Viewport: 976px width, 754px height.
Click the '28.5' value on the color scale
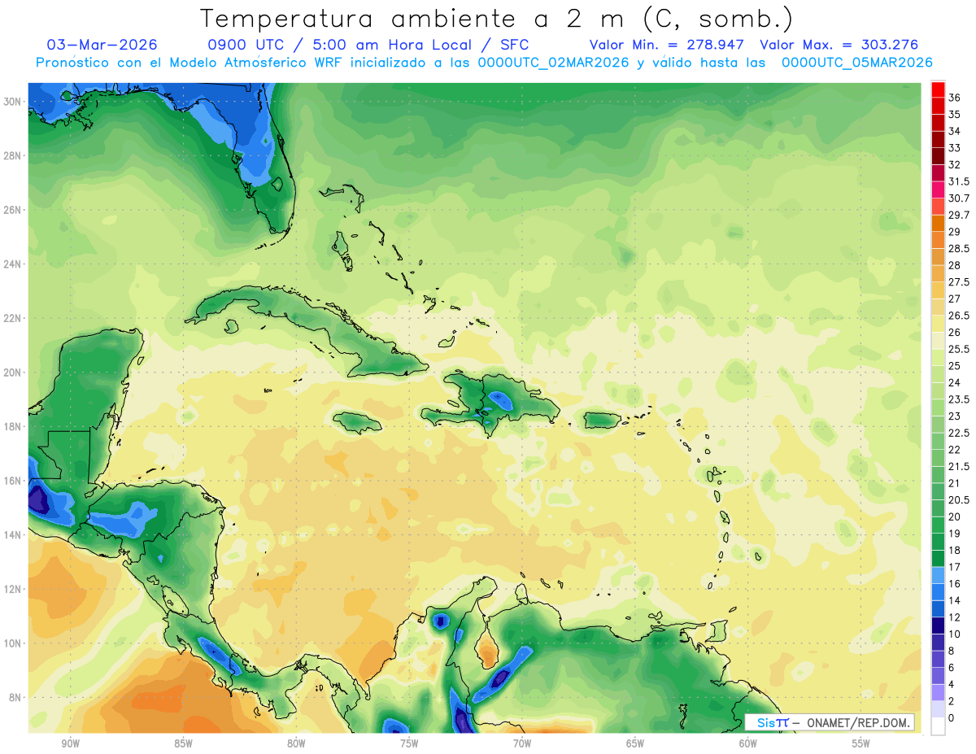click(958, 249)
